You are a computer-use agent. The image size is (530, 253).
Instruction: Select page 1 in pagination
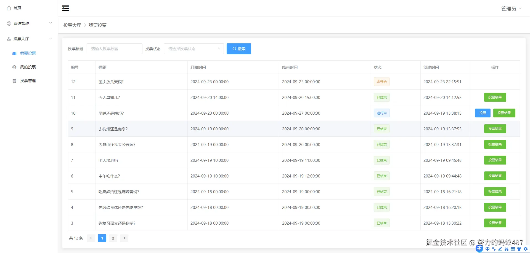point(102,238)
